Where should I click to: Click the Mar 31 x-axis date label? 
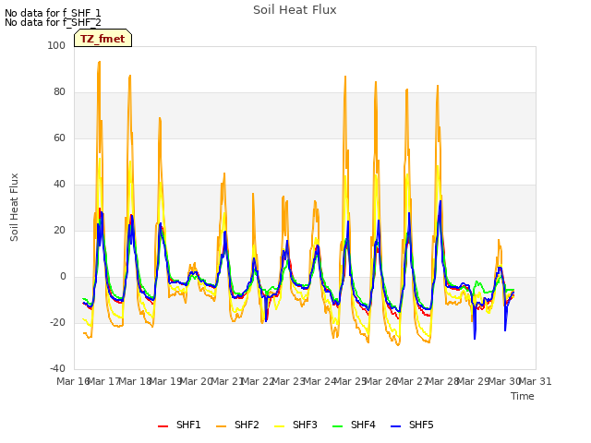[536, 381]
